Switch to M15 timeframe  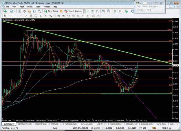[x=68, y=16]
